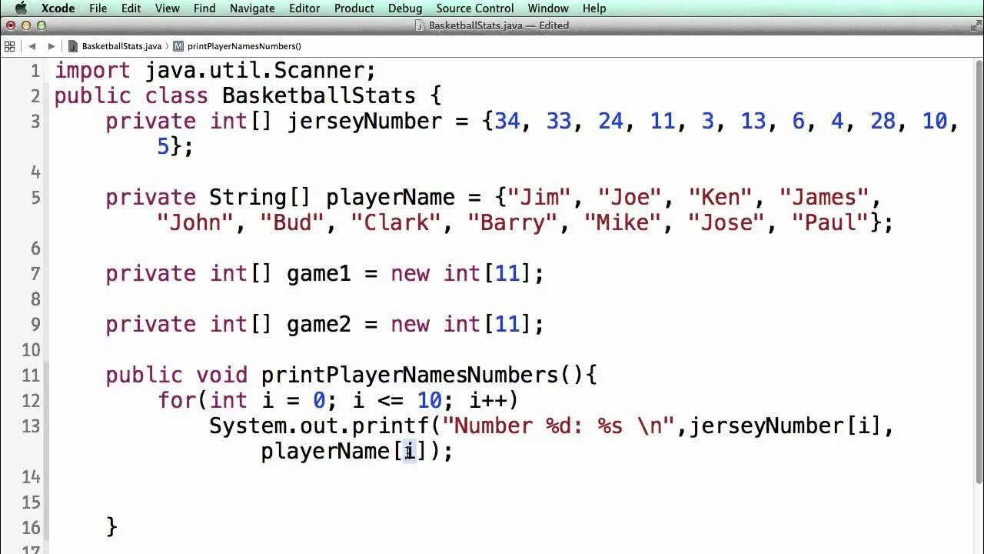Click the game2 variable name
Image resolution: width=984 pixels, height=554 pixels.
319,325
